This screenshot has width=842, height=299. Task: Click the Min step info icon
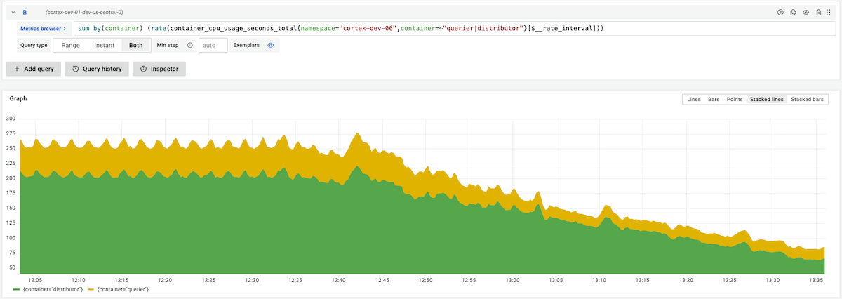pyautogui.click(x=189, y=45)
